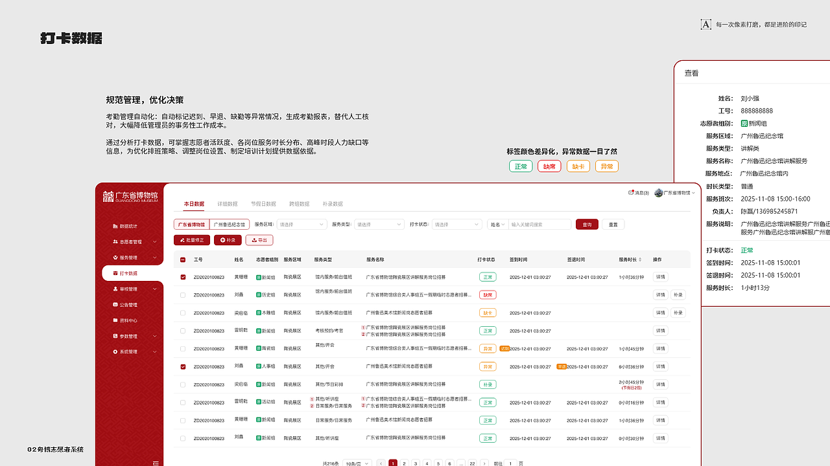This screenshot has height=466, width=830.
Task: Click the green icon beside 新闻组 in 查看 panel
Action: (x=744, y=123)
